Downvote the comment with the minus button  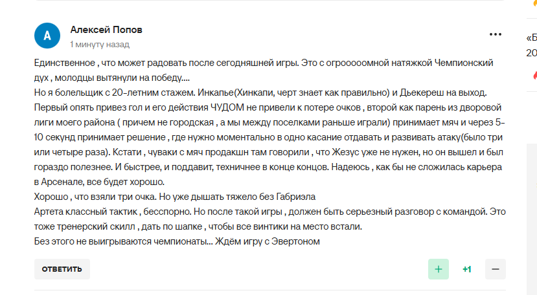pos(496,268)
